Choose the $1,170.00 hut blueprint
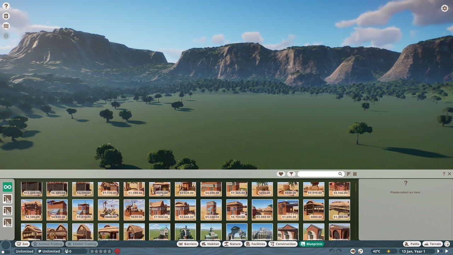Viewport: 453px width, 255px height. [x=108, y=189]
